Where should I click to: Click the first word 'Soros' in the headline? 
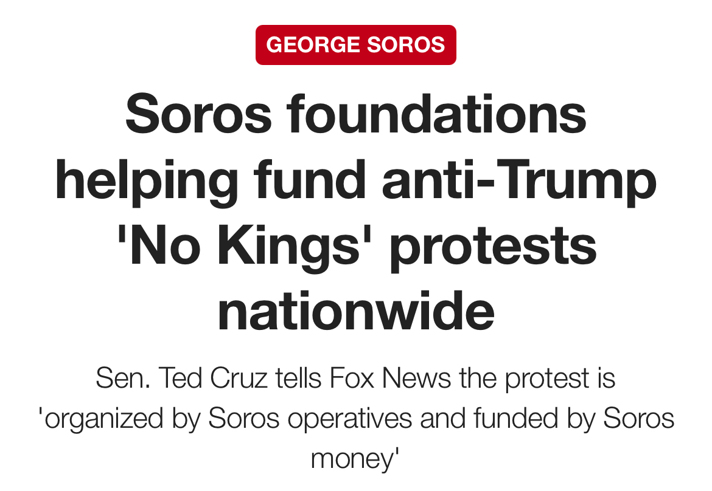198,115
